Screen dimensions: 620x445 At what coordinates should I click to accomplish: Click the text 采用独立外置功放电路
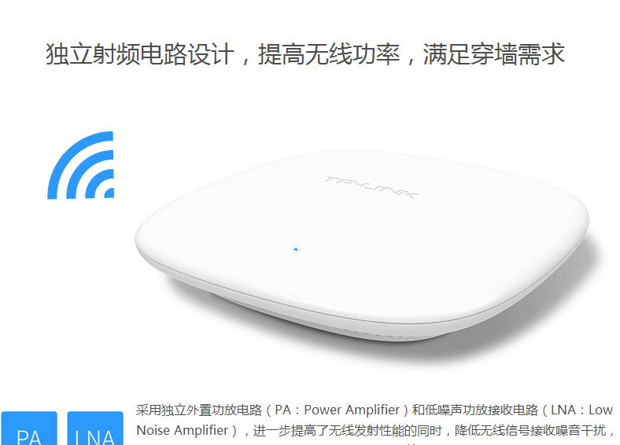click(x=199, y=410)
